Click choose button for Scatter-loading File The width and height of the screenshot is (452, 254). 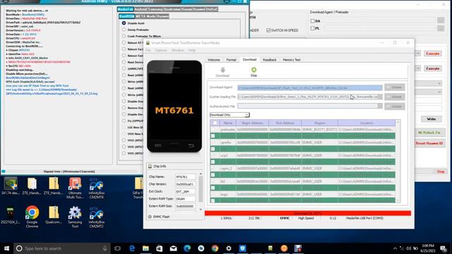coord(395,97)
